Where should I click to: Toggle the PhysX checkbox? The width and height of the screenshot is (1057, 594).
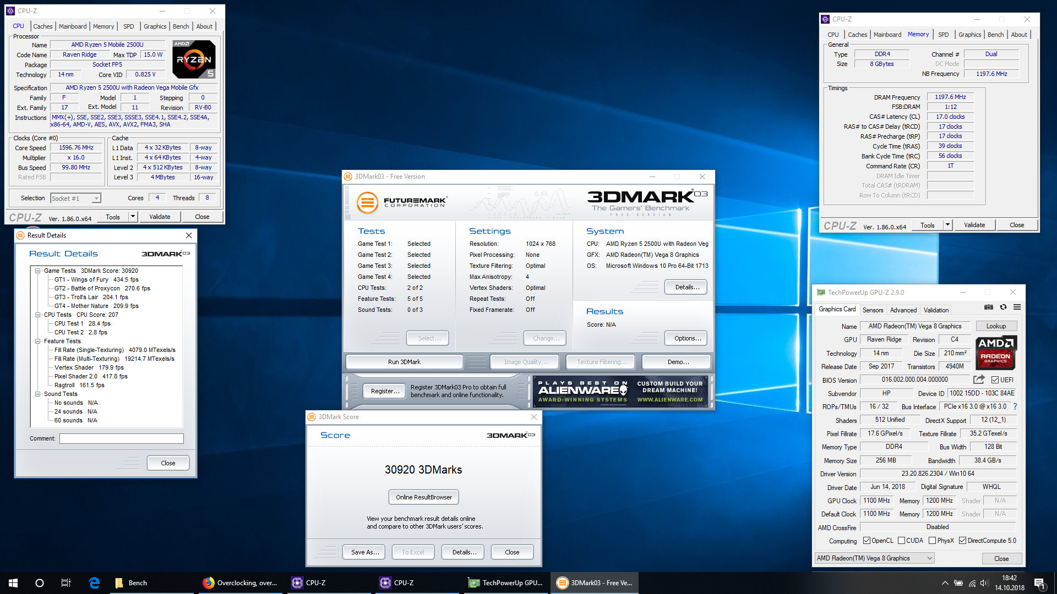coord(932,541)
